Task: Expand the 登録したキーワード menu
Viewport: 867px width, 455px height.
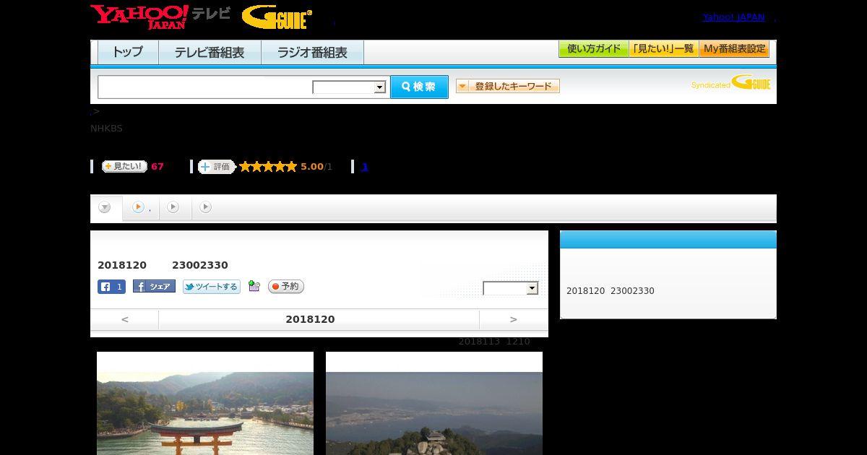Action: (508, 86)
